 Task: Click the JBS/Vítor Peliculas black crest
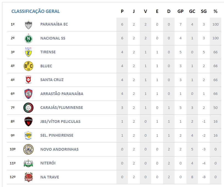click(x=28, y=122)
